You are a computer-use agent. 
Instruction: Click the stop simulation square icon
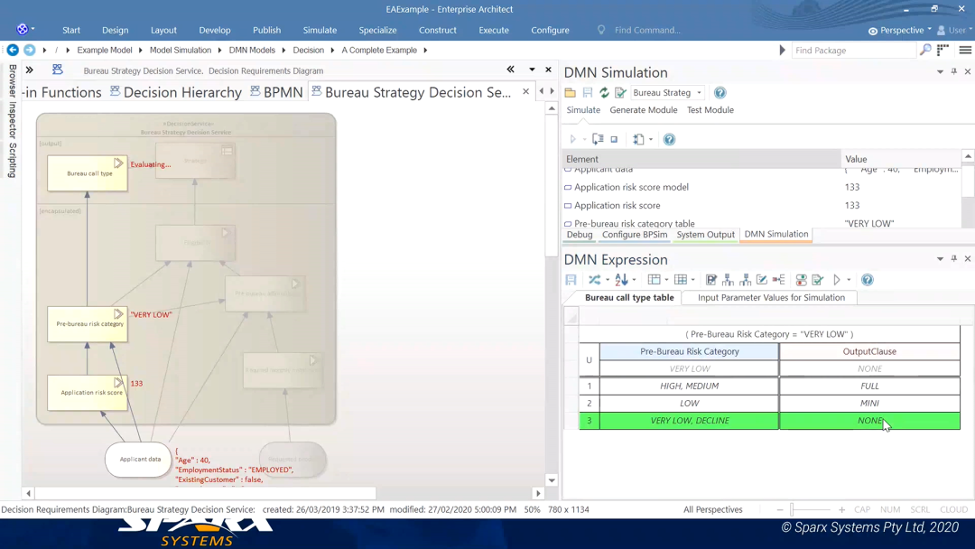point(614,139)
